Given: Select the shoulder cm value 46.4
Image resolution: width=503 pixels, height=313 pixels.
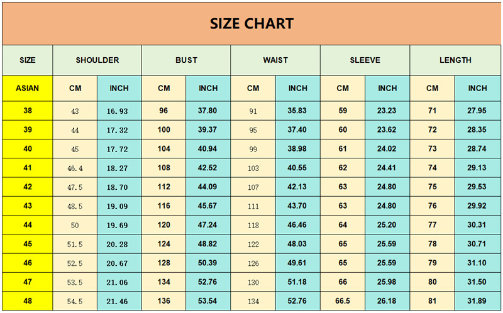Looking at the screenshot, I should pos(75,168).
